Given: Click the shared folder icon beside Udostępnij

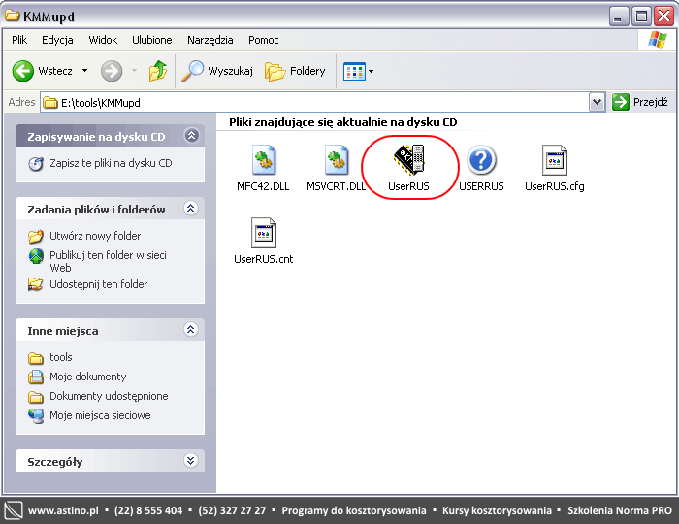Looking at the screenshot, I should point(36,284).
